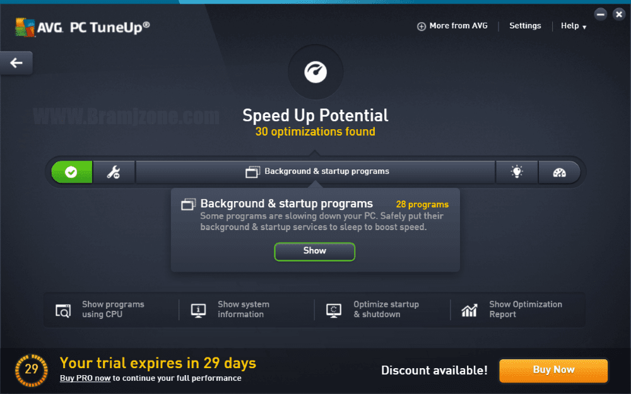Click the Speed Up speedometer circle icon
The image size is (631, 394).
(x=315, y=72)
